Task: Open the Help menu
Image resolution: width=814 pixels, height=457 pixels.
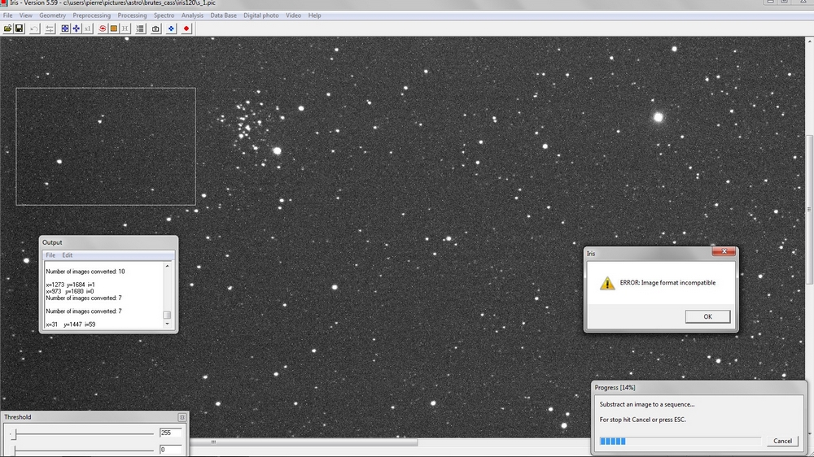Action: point(314,15)
